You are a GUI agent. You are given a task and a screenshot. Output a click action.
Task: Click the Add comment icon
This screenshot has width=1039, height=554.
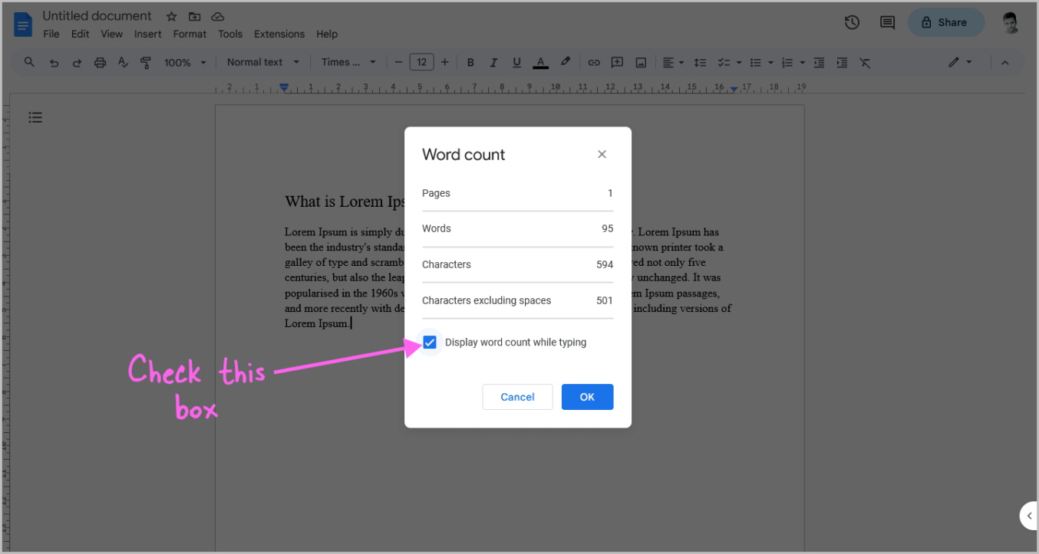point(617,63)
